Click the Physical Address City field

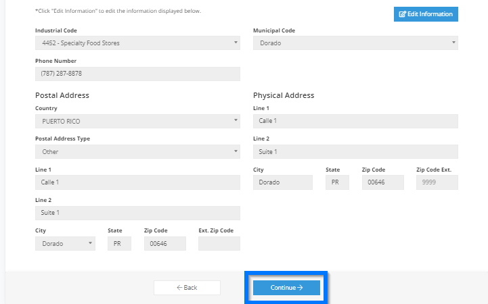click(x=283, y=182)
